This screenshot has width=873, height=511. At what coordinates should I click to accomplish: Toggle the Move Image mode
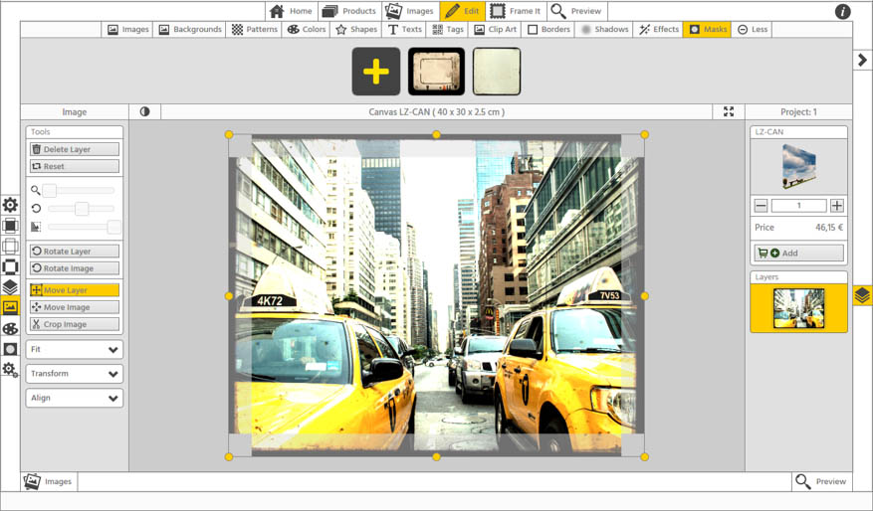pos(74,307)
